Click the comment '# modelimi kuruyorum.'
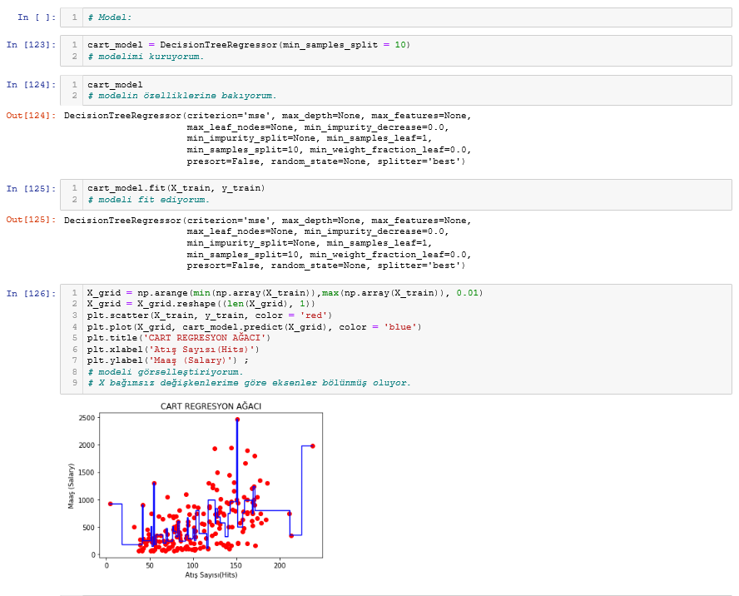The height and width of the screenshot is (596, 739). point(146,57)
